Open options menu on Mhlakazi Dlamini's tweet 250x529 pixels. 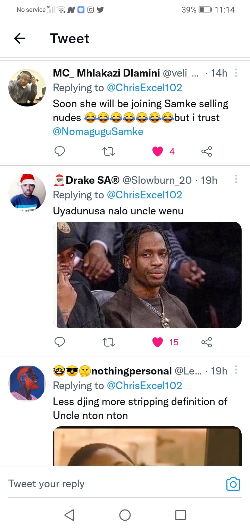[236, 73]
